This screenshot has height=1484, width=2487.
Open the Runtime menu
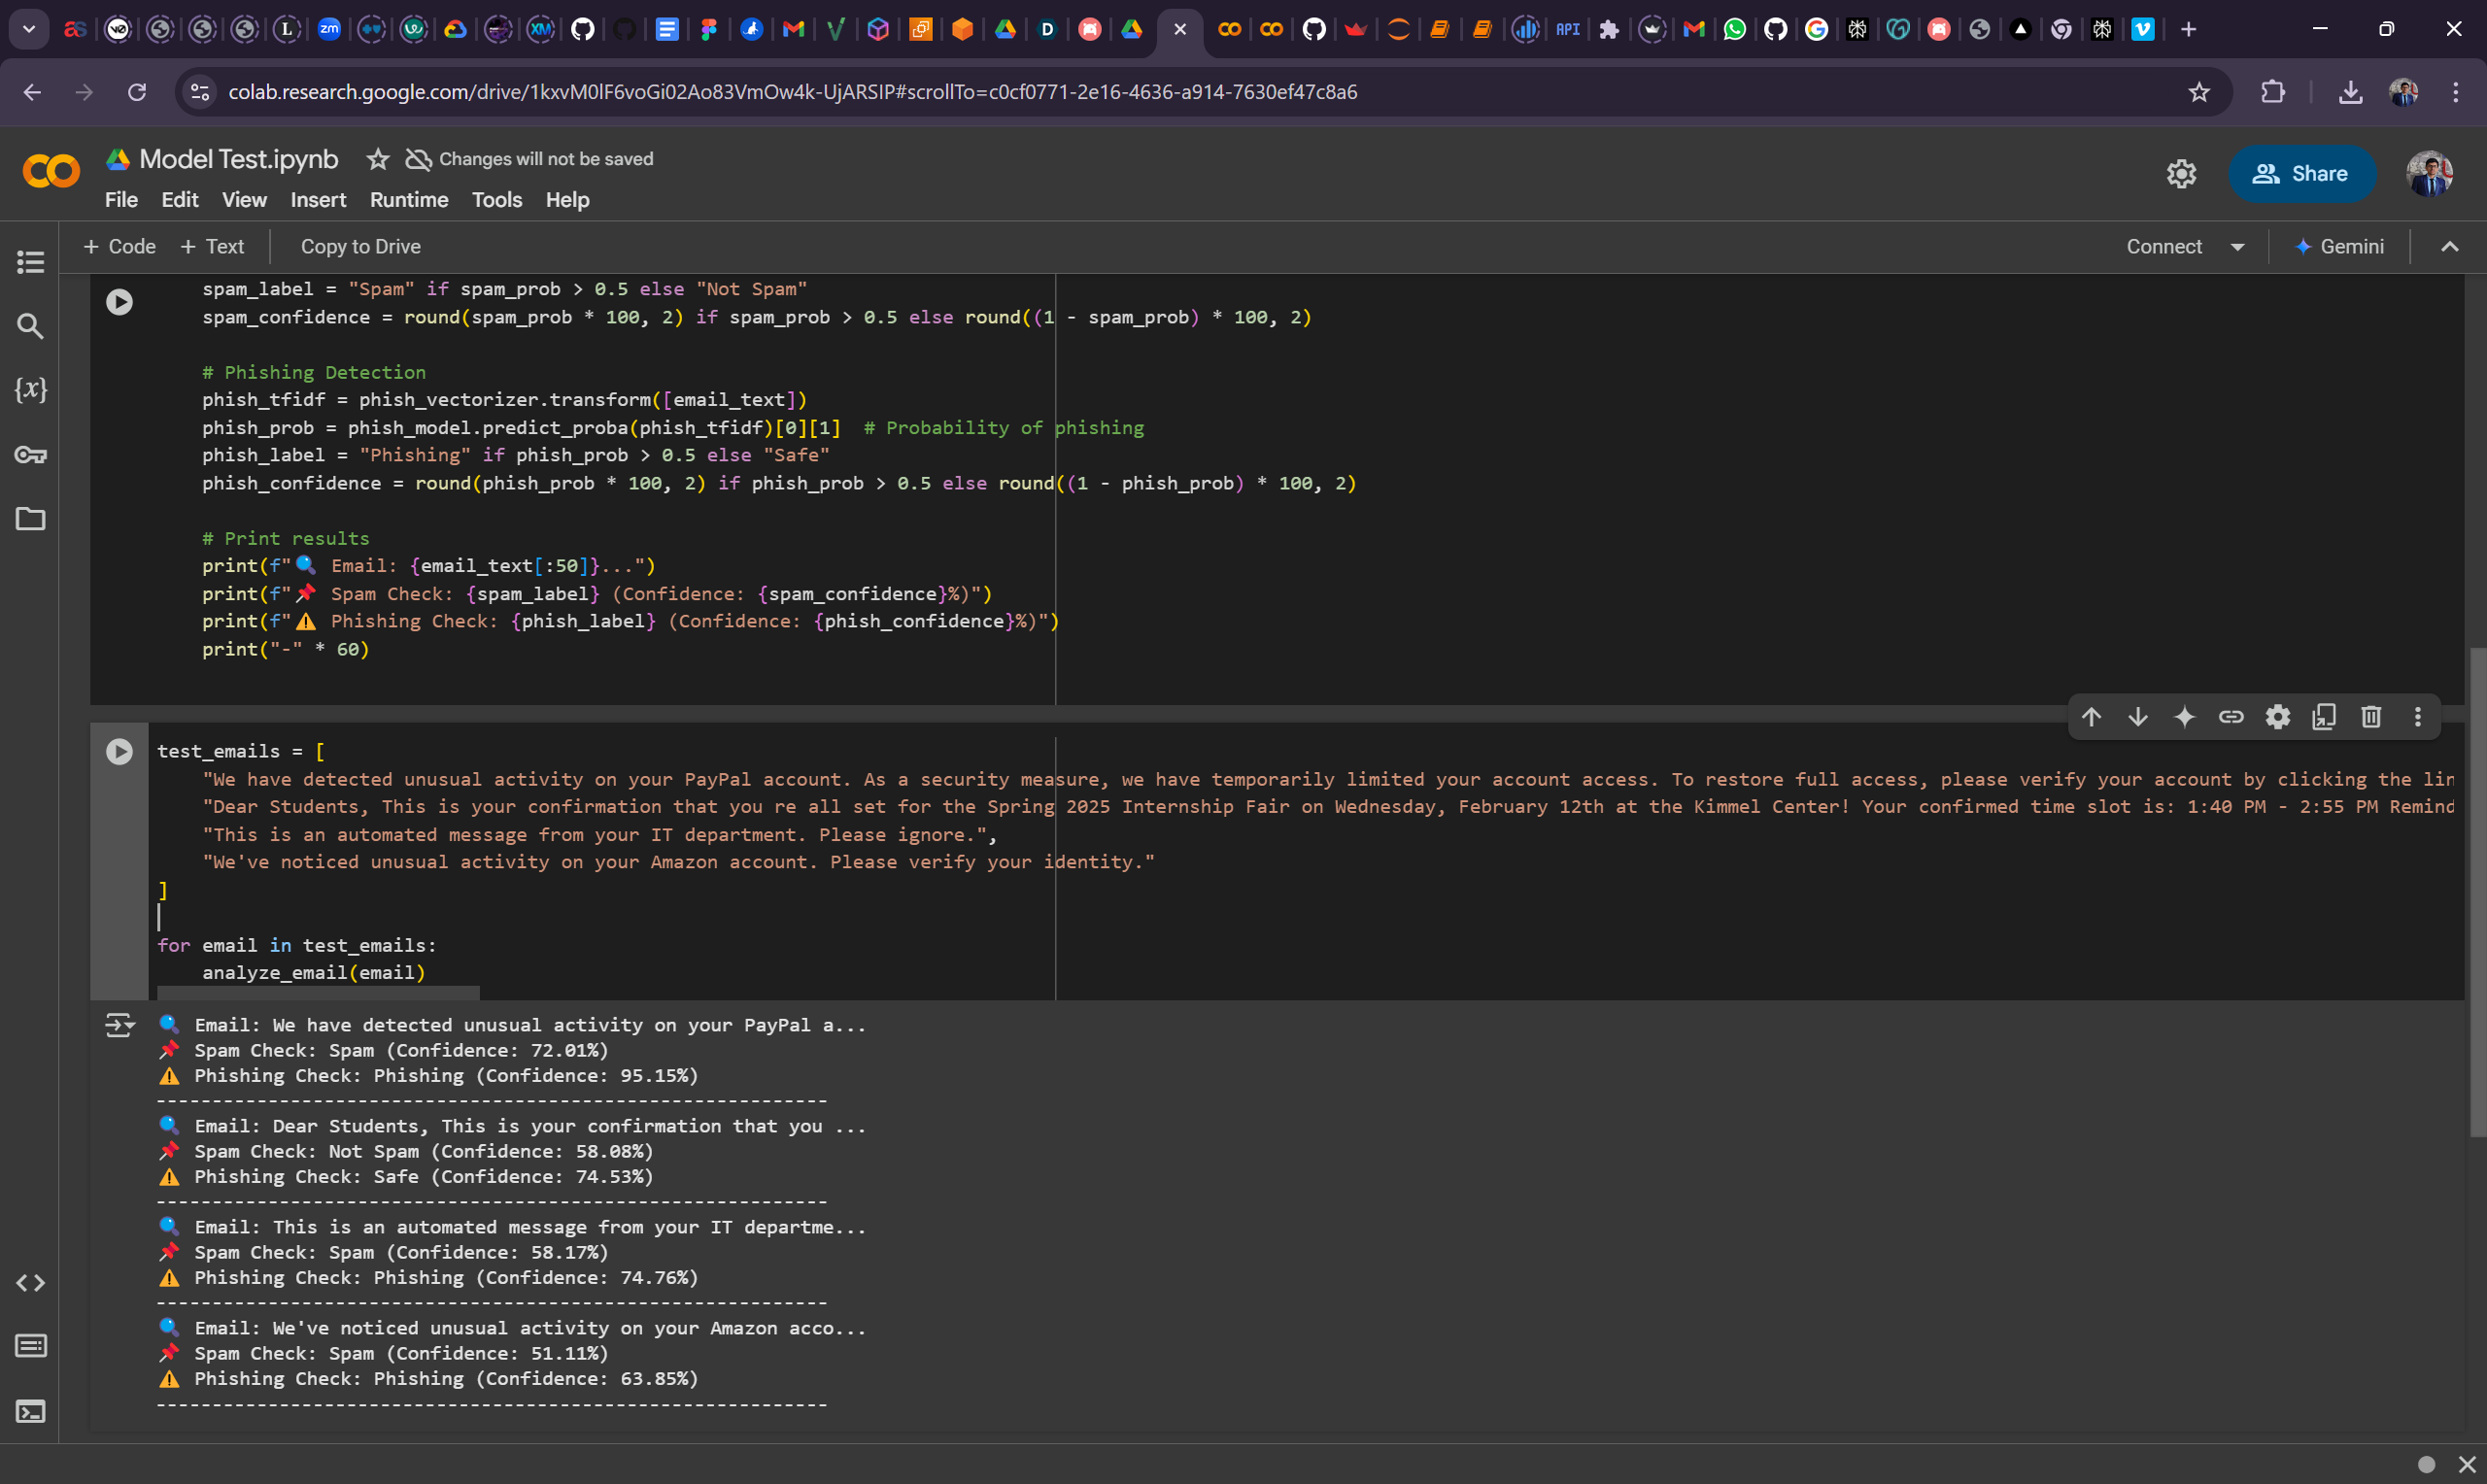(408, 200)
